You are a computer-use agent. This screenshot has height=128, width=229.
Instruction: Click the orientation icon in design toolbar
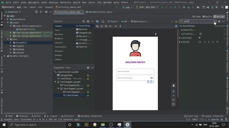tap(103, 21)
